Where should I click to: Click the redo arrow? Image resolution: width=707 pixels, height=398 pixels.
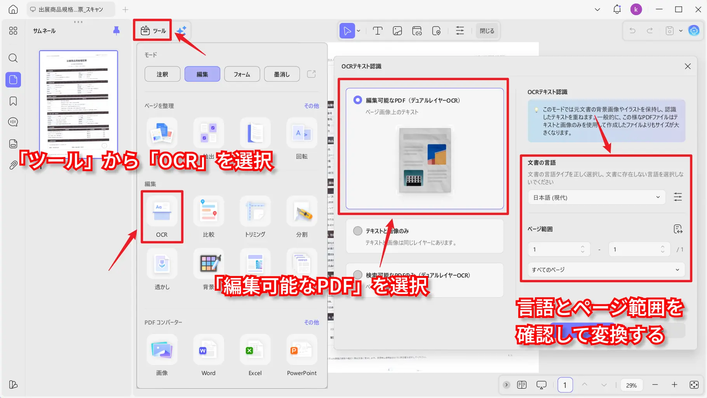(x=650, y=31)
